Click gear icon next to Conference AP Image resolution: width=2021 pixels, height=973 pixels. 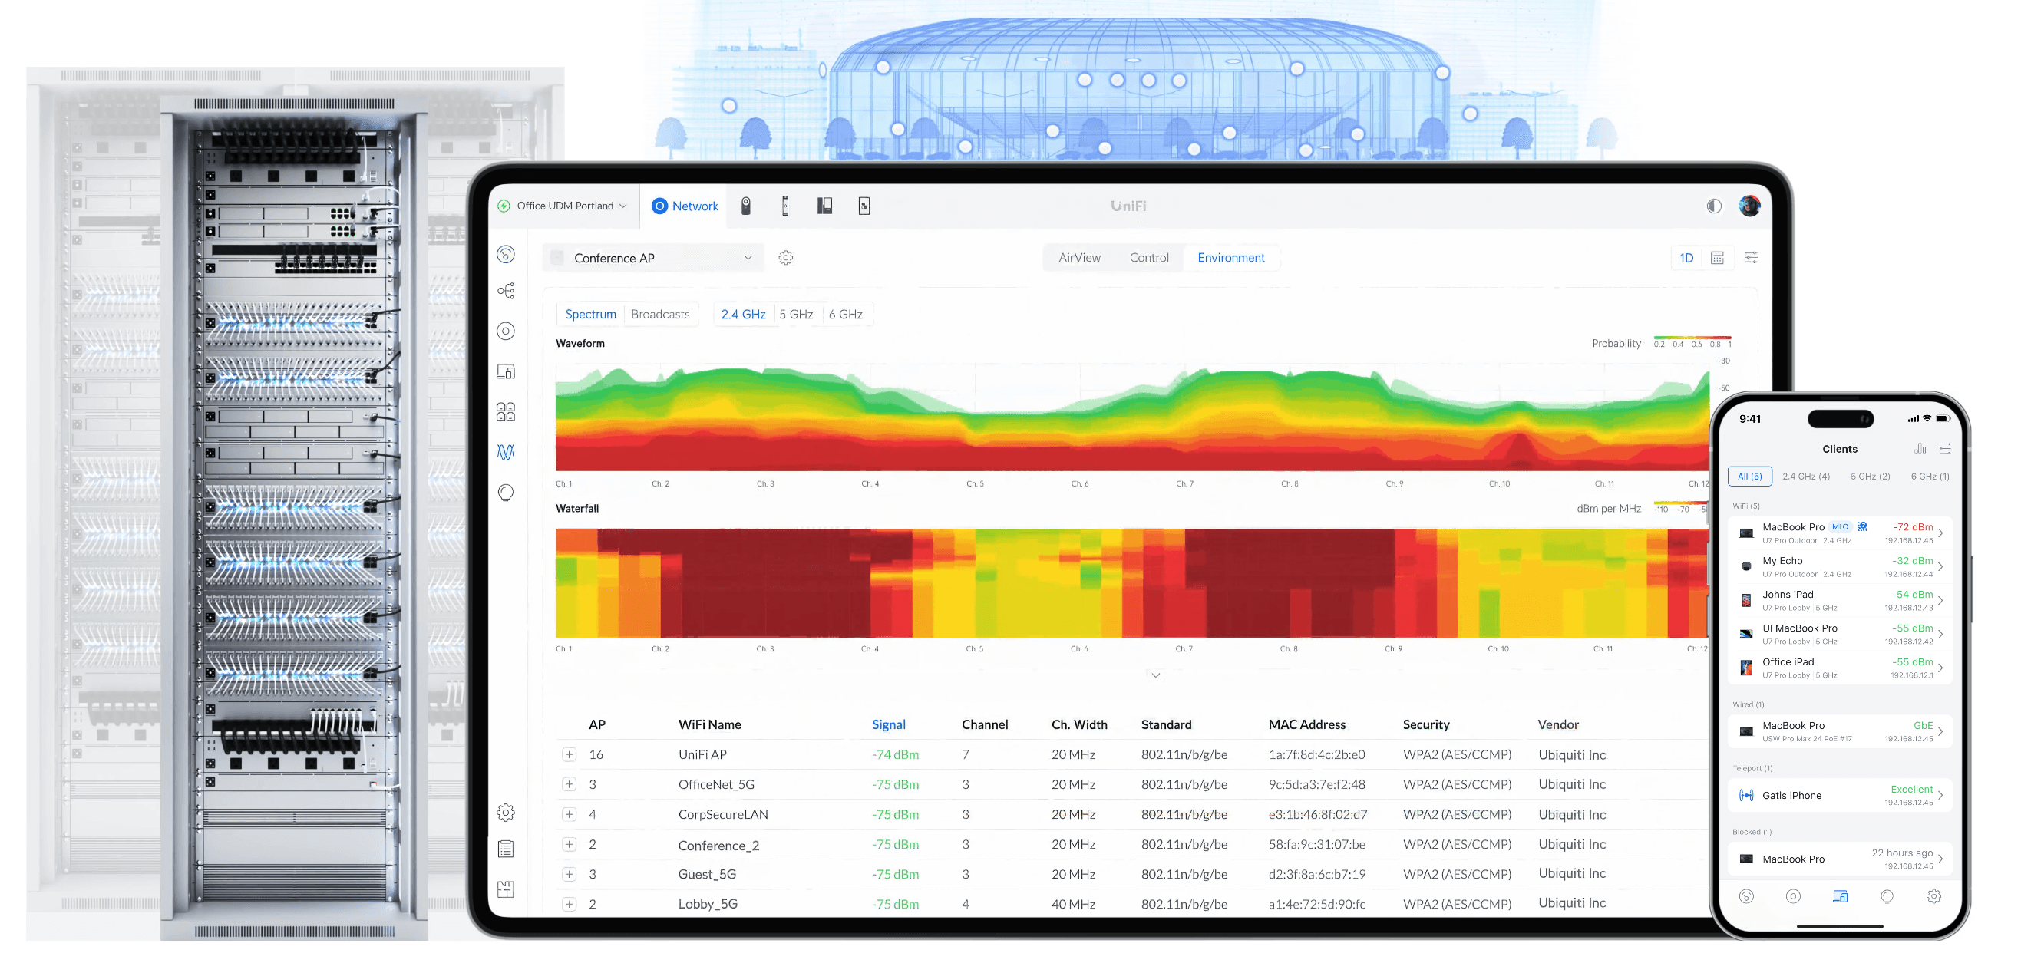[x=785, y=258]
